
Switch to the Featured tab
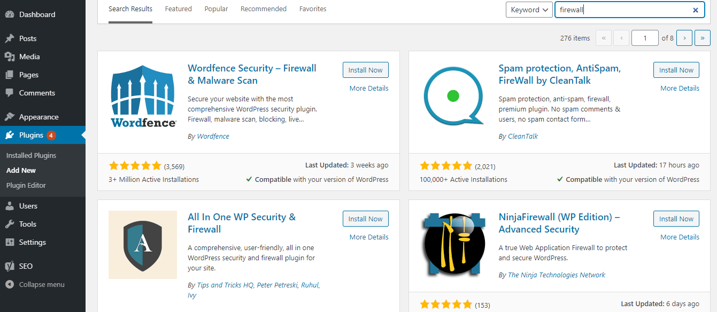(x=179, y=9)
